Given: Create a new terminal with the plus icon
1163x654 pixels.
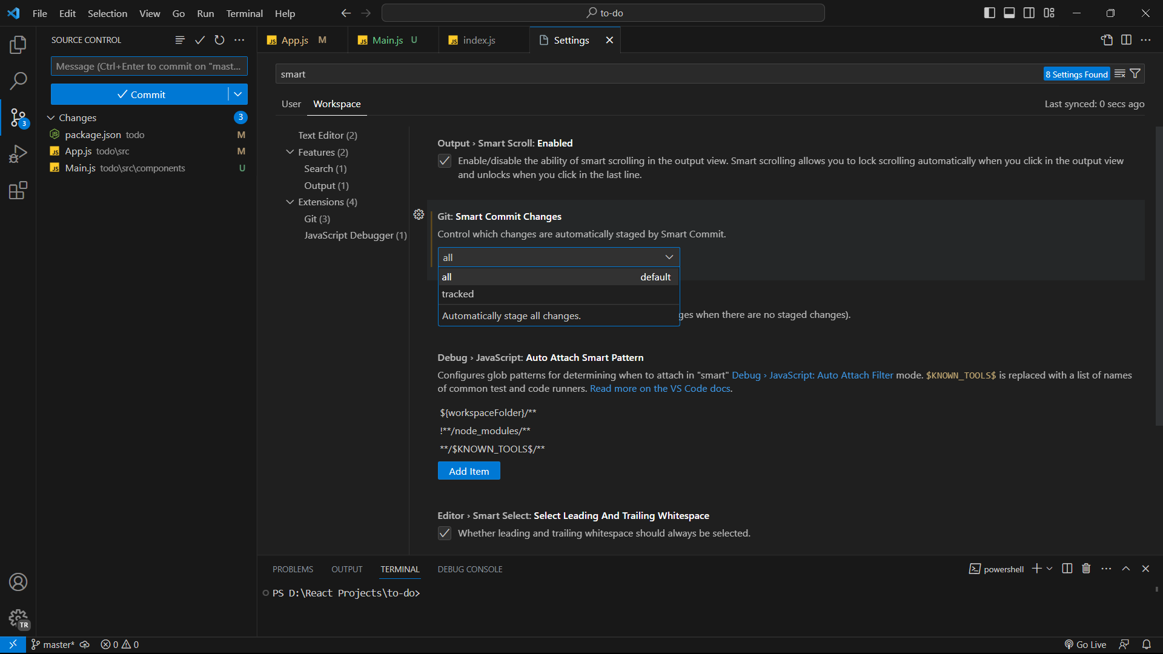Looking at the screenshot, I should point(1035,569).
